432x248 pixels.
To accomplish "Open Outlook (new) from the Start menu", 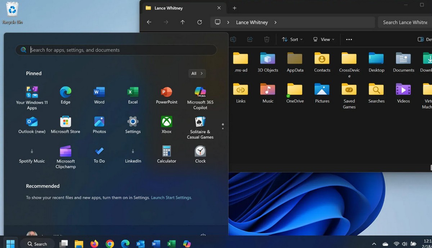I will (x=32, y=125).
